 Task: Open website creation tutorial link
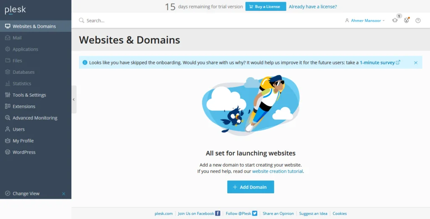click(x=278, y=171)
